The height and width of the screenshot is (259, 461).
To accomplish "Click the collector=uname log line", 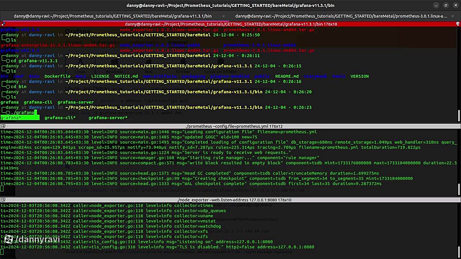I will tap(107, 216).
